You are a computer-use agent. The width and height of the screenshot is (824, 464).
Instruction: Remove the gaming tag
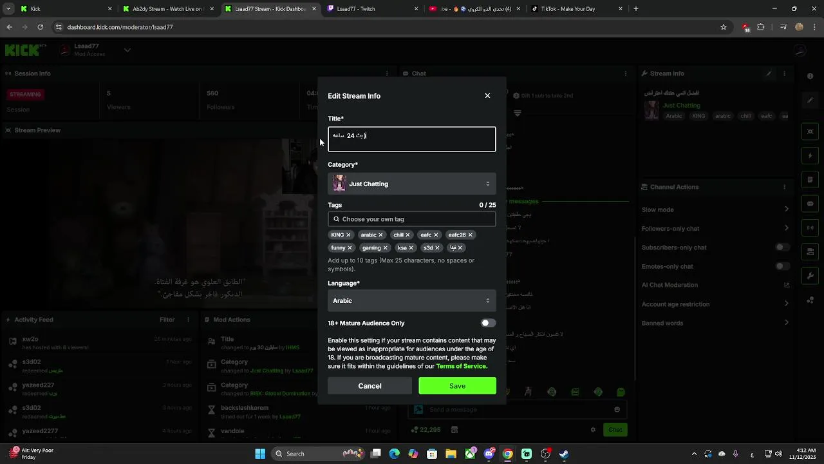click(x=386, y=248)
